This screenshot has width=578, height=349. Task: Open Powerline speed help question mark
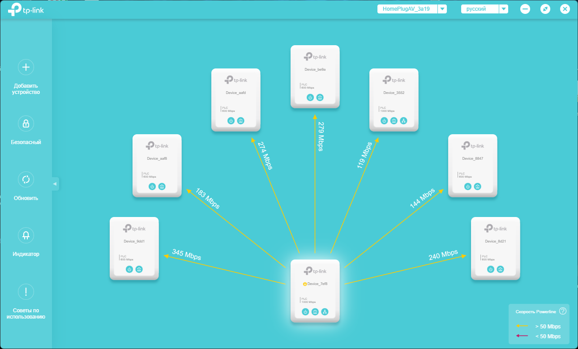pyautogui.click(x=563, y=311)
